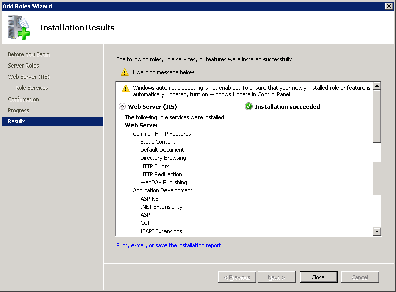Screen dimensions: 396x292
Task: Select the highlighted Results step
Action: tap(52, 121)
